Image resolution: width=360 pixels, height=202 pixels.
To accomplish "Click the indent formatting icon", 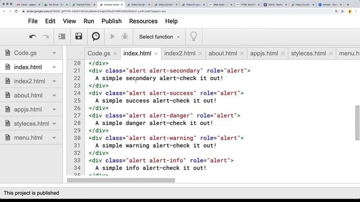I will click(x=62, y=36).
